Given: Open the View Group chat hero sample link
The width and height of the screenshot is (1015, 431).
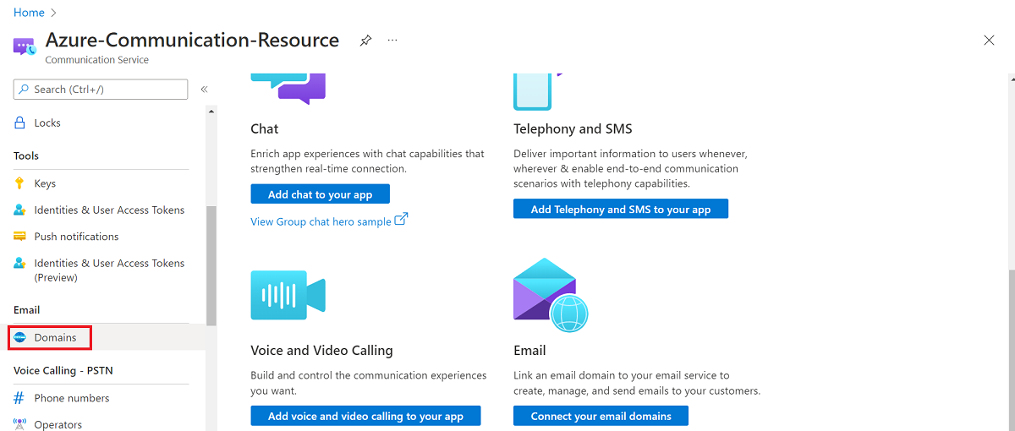Looking at the screenshot, I should pyautogui.click(x=321, y=221).
